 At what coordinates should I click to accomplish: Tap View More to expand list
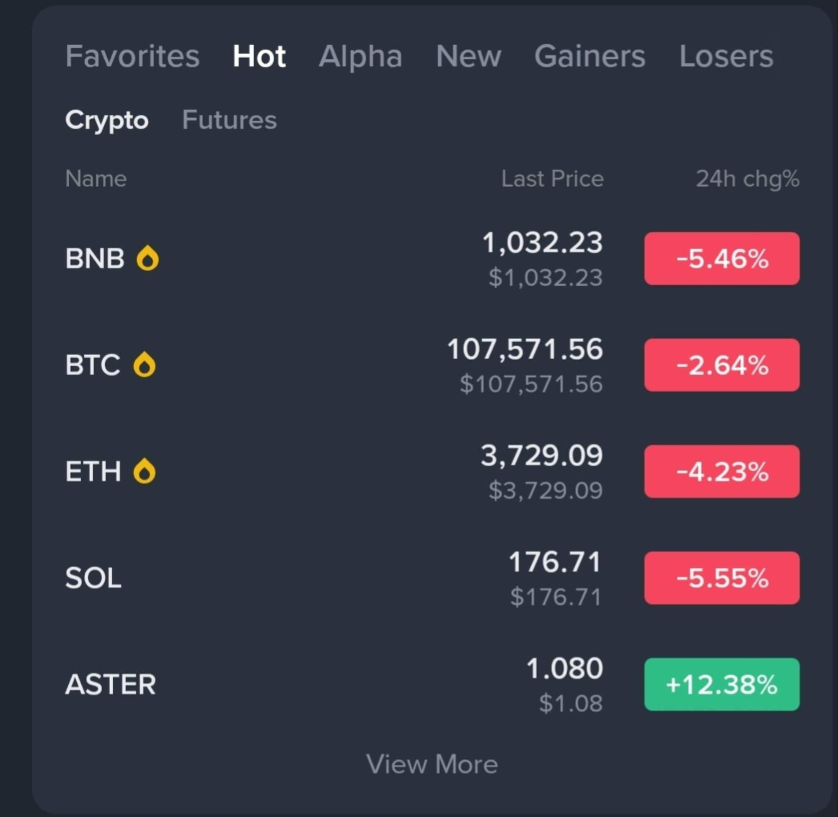tap(432, 764)
